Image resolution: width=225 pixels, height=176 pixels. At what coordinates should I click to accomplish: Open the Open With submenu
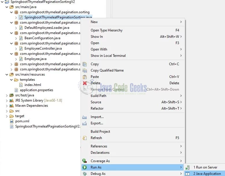click(133, 49)
